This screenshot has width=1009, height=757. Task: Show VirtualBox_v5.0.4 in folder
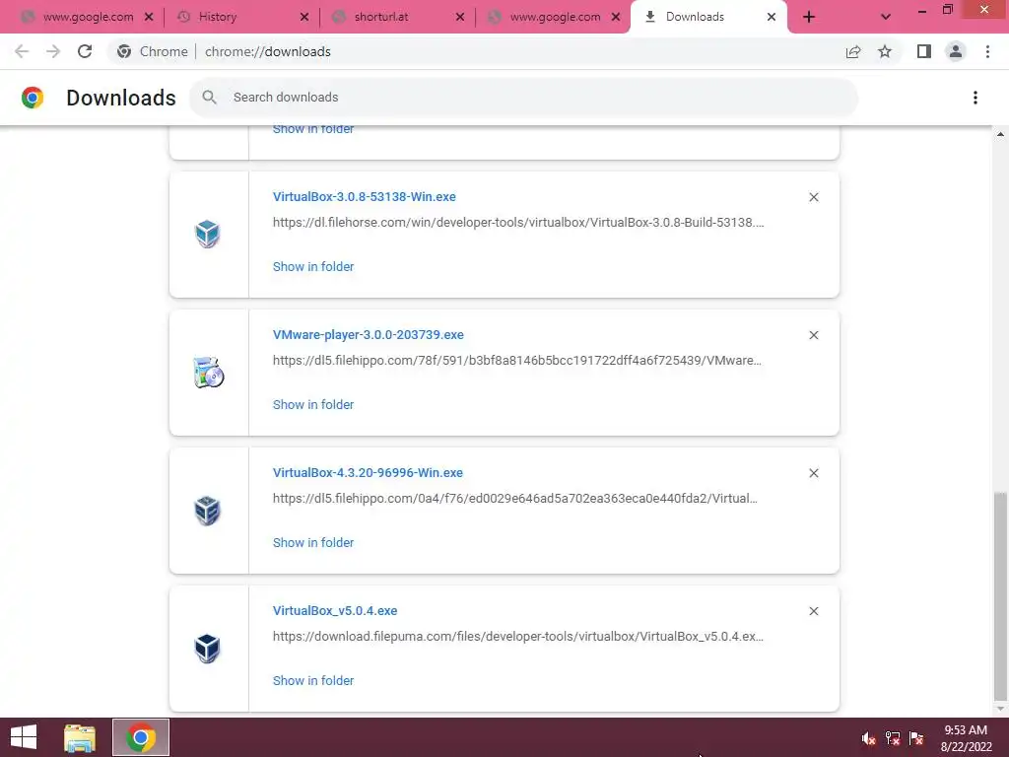coord(313,680)
